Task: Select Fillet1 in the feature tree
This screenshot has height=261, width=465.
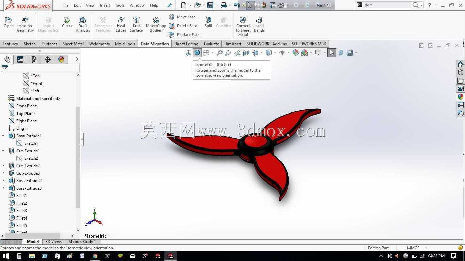Action: [x=17, y=195]
